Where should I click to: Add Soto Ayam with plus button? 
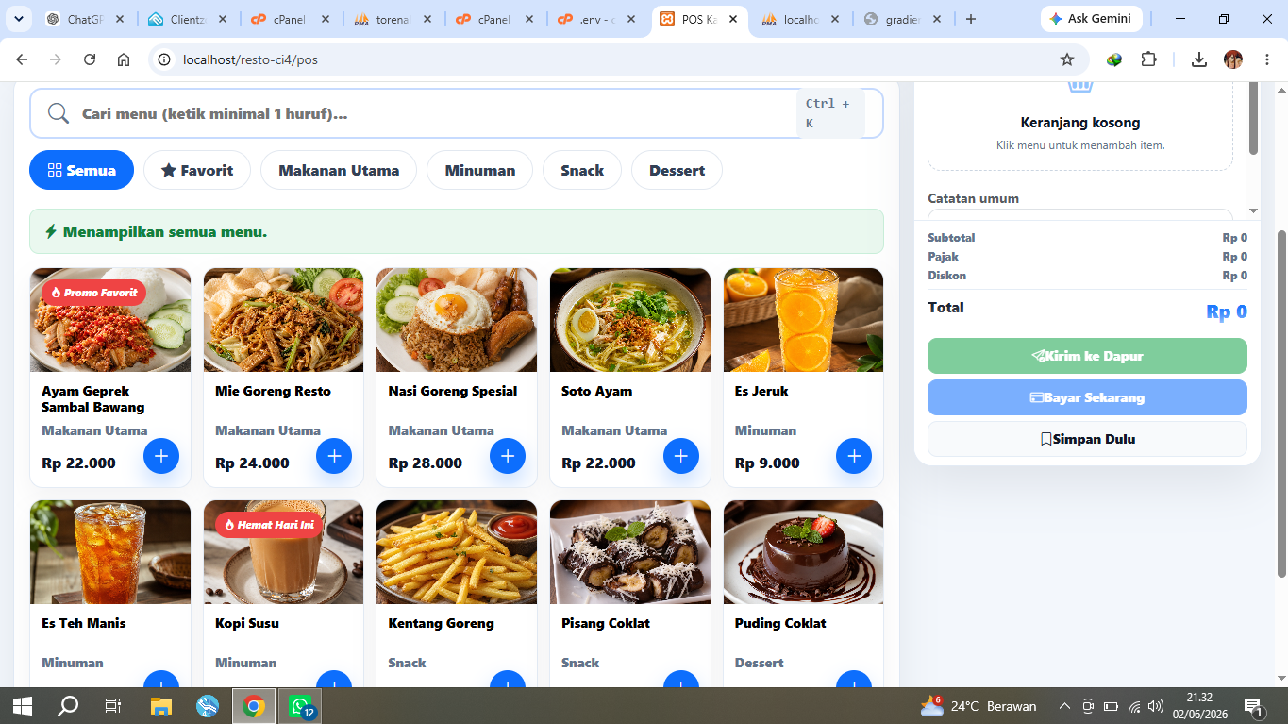pyautogui.click(x=681, y=456)
